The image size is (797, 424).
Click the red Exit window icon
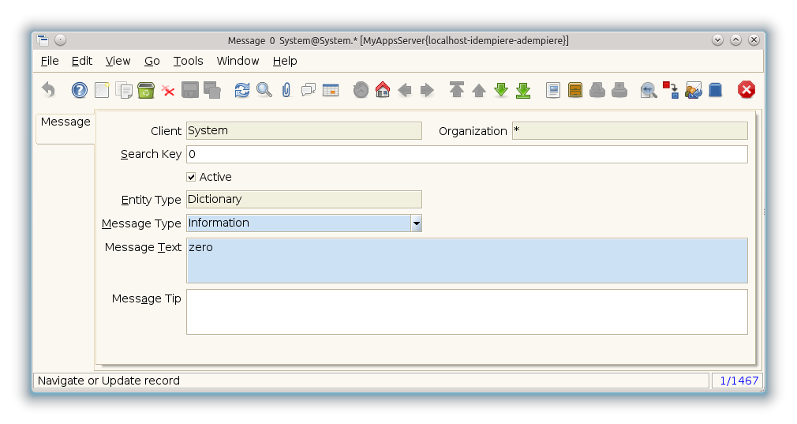(x=746, y=90)
